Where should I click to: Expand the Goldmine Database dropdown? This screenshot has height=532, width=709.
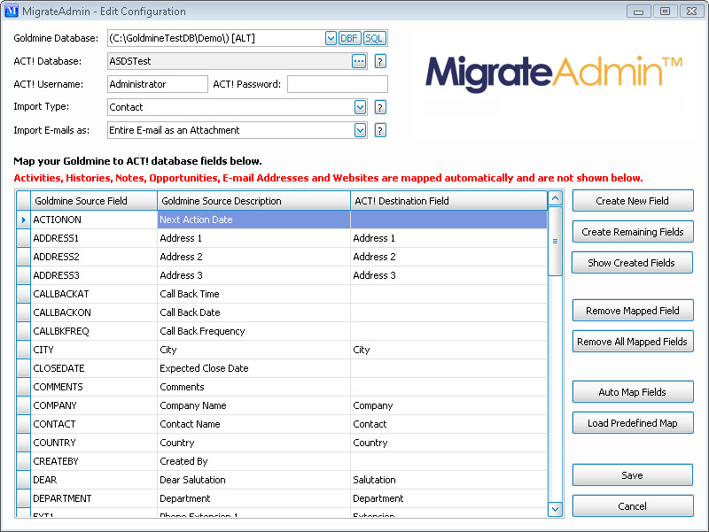coord(331,38)
